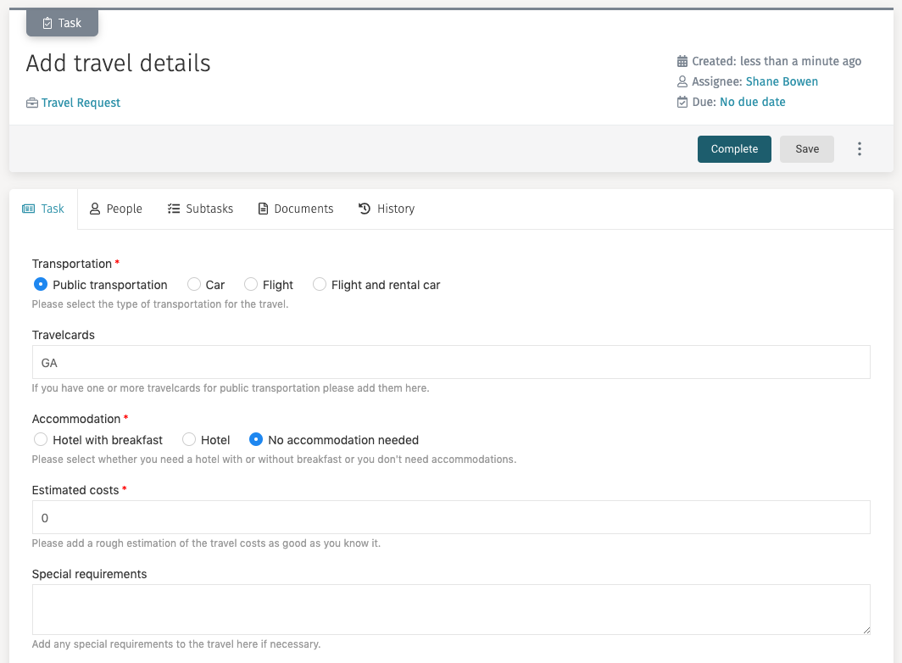
Task: Click the list icon on the Subtasks tab
Action: 174,208
